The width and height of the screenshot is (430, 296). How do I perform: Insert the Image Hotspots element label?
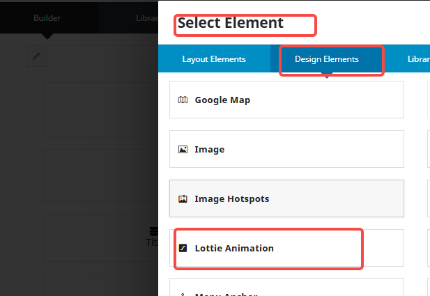pyautogui.click(x=231, y=198)
